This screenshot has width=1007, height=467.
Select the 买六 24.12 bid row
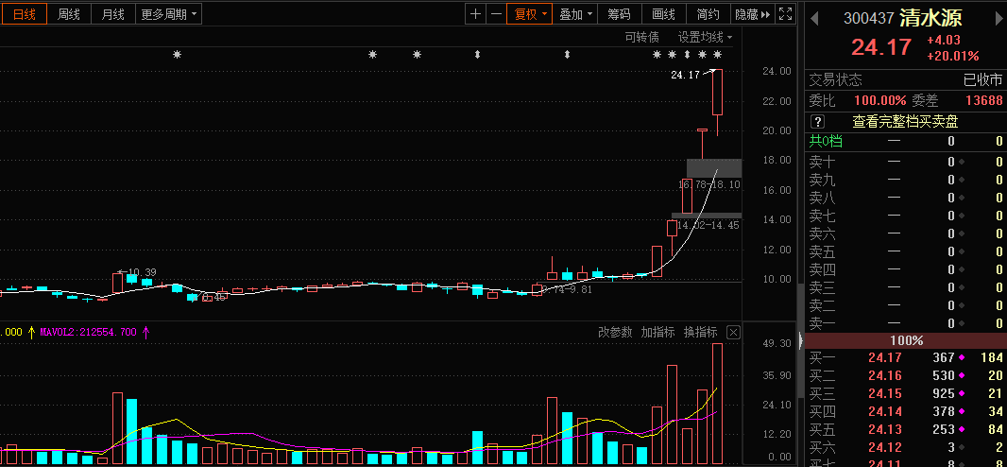tap(906, 448)
